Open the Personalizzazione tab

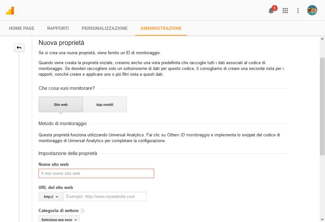105,28
